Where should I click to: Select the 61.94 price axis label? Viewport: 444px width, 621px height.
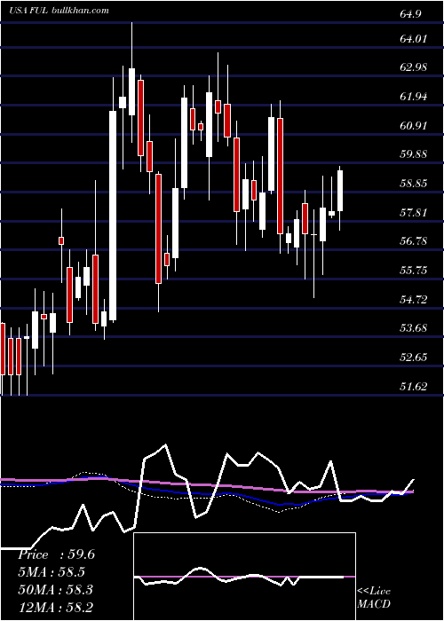click(414, 96)
